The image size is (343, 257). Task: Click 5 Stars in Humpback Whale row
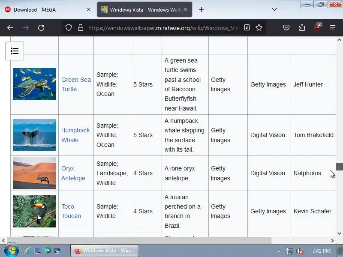click(143, 135)
